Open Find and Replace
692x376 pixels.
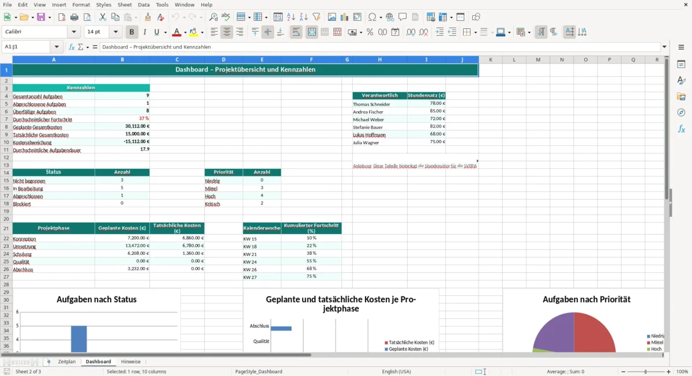tap(213, 17)
